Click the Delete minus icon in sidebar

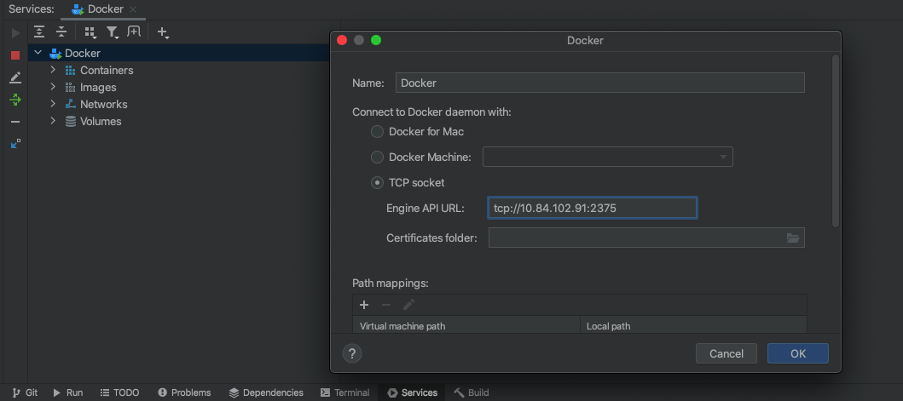(x=15, y=122)
